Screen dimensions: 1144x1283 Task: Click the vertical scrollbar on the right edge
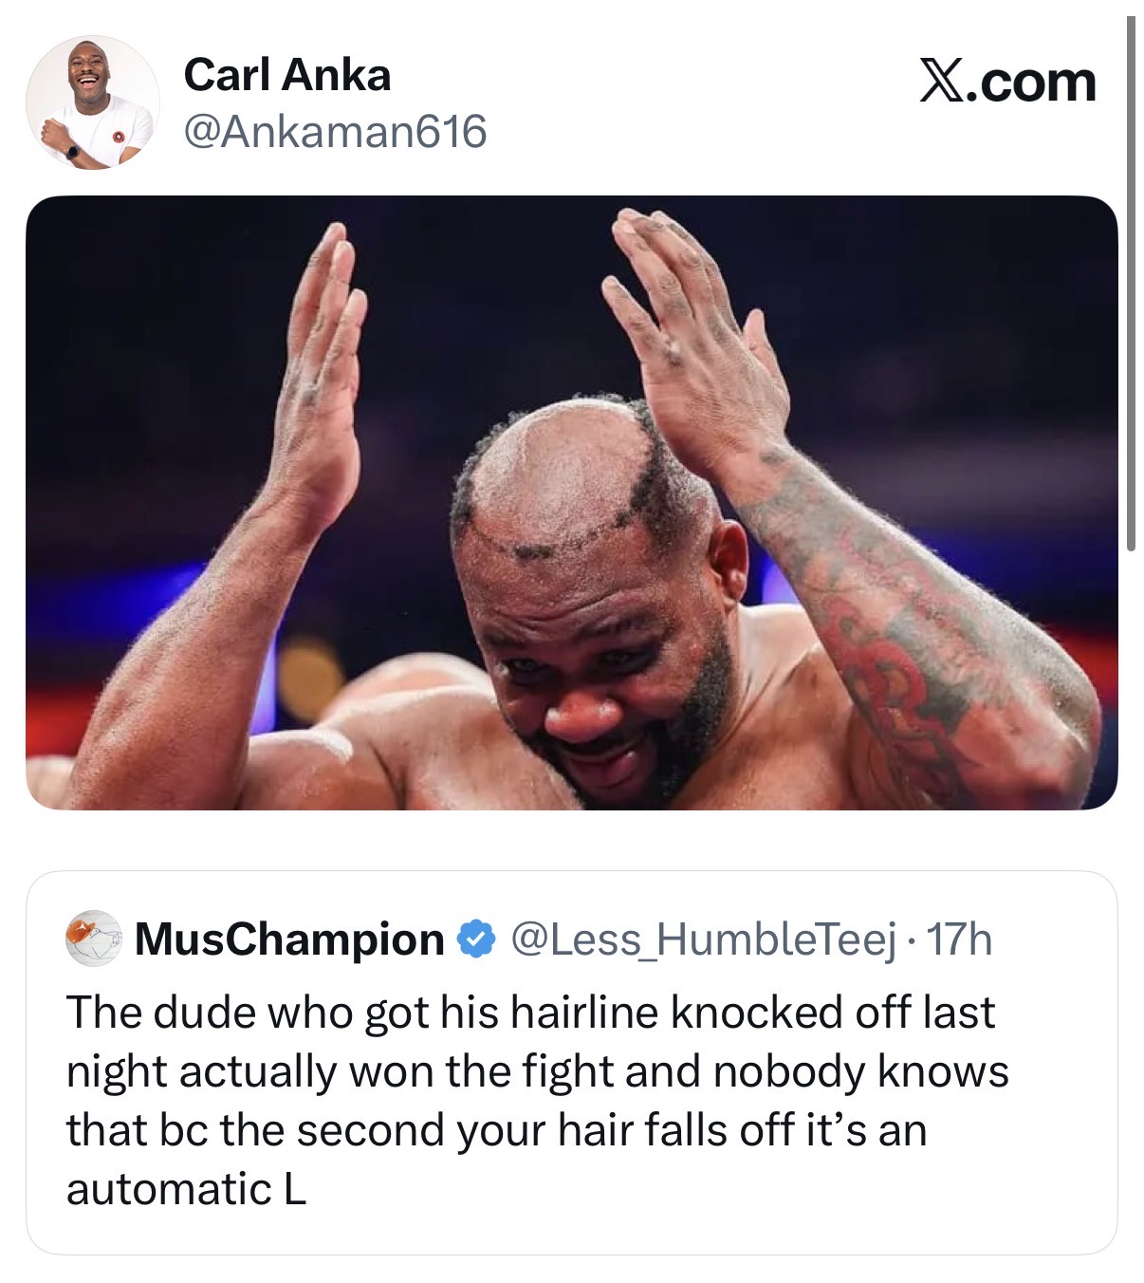1131,283
